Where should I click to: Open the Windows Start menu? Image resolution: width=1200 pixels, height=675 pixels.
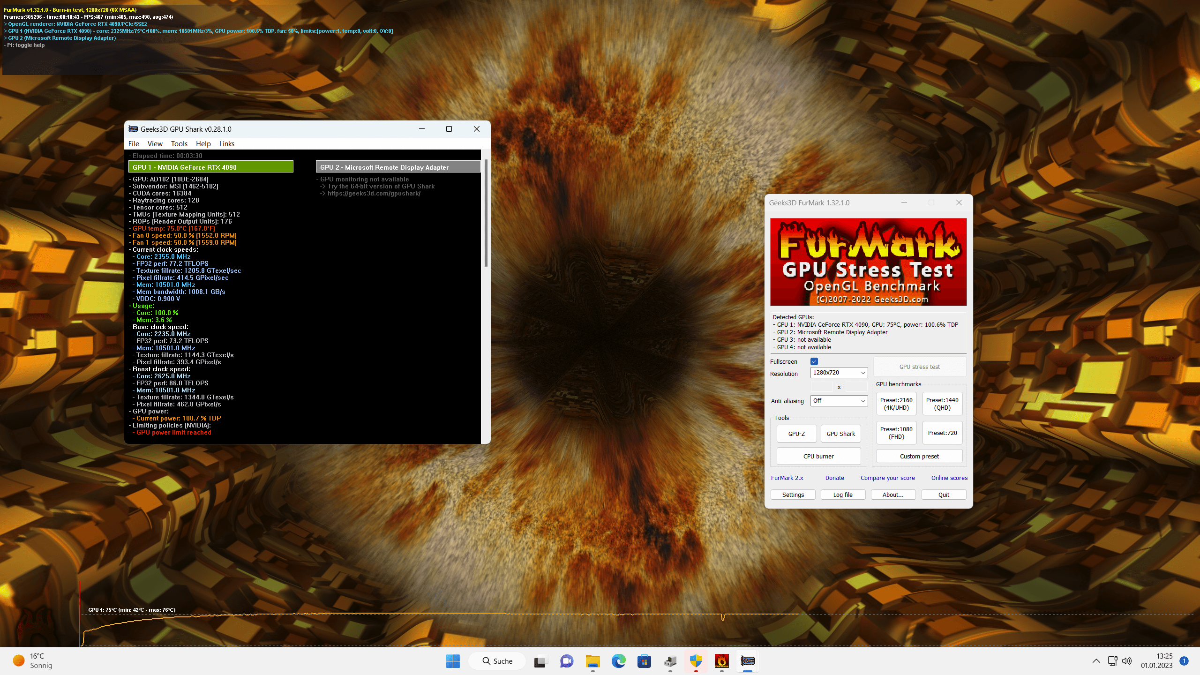(453, 661)
